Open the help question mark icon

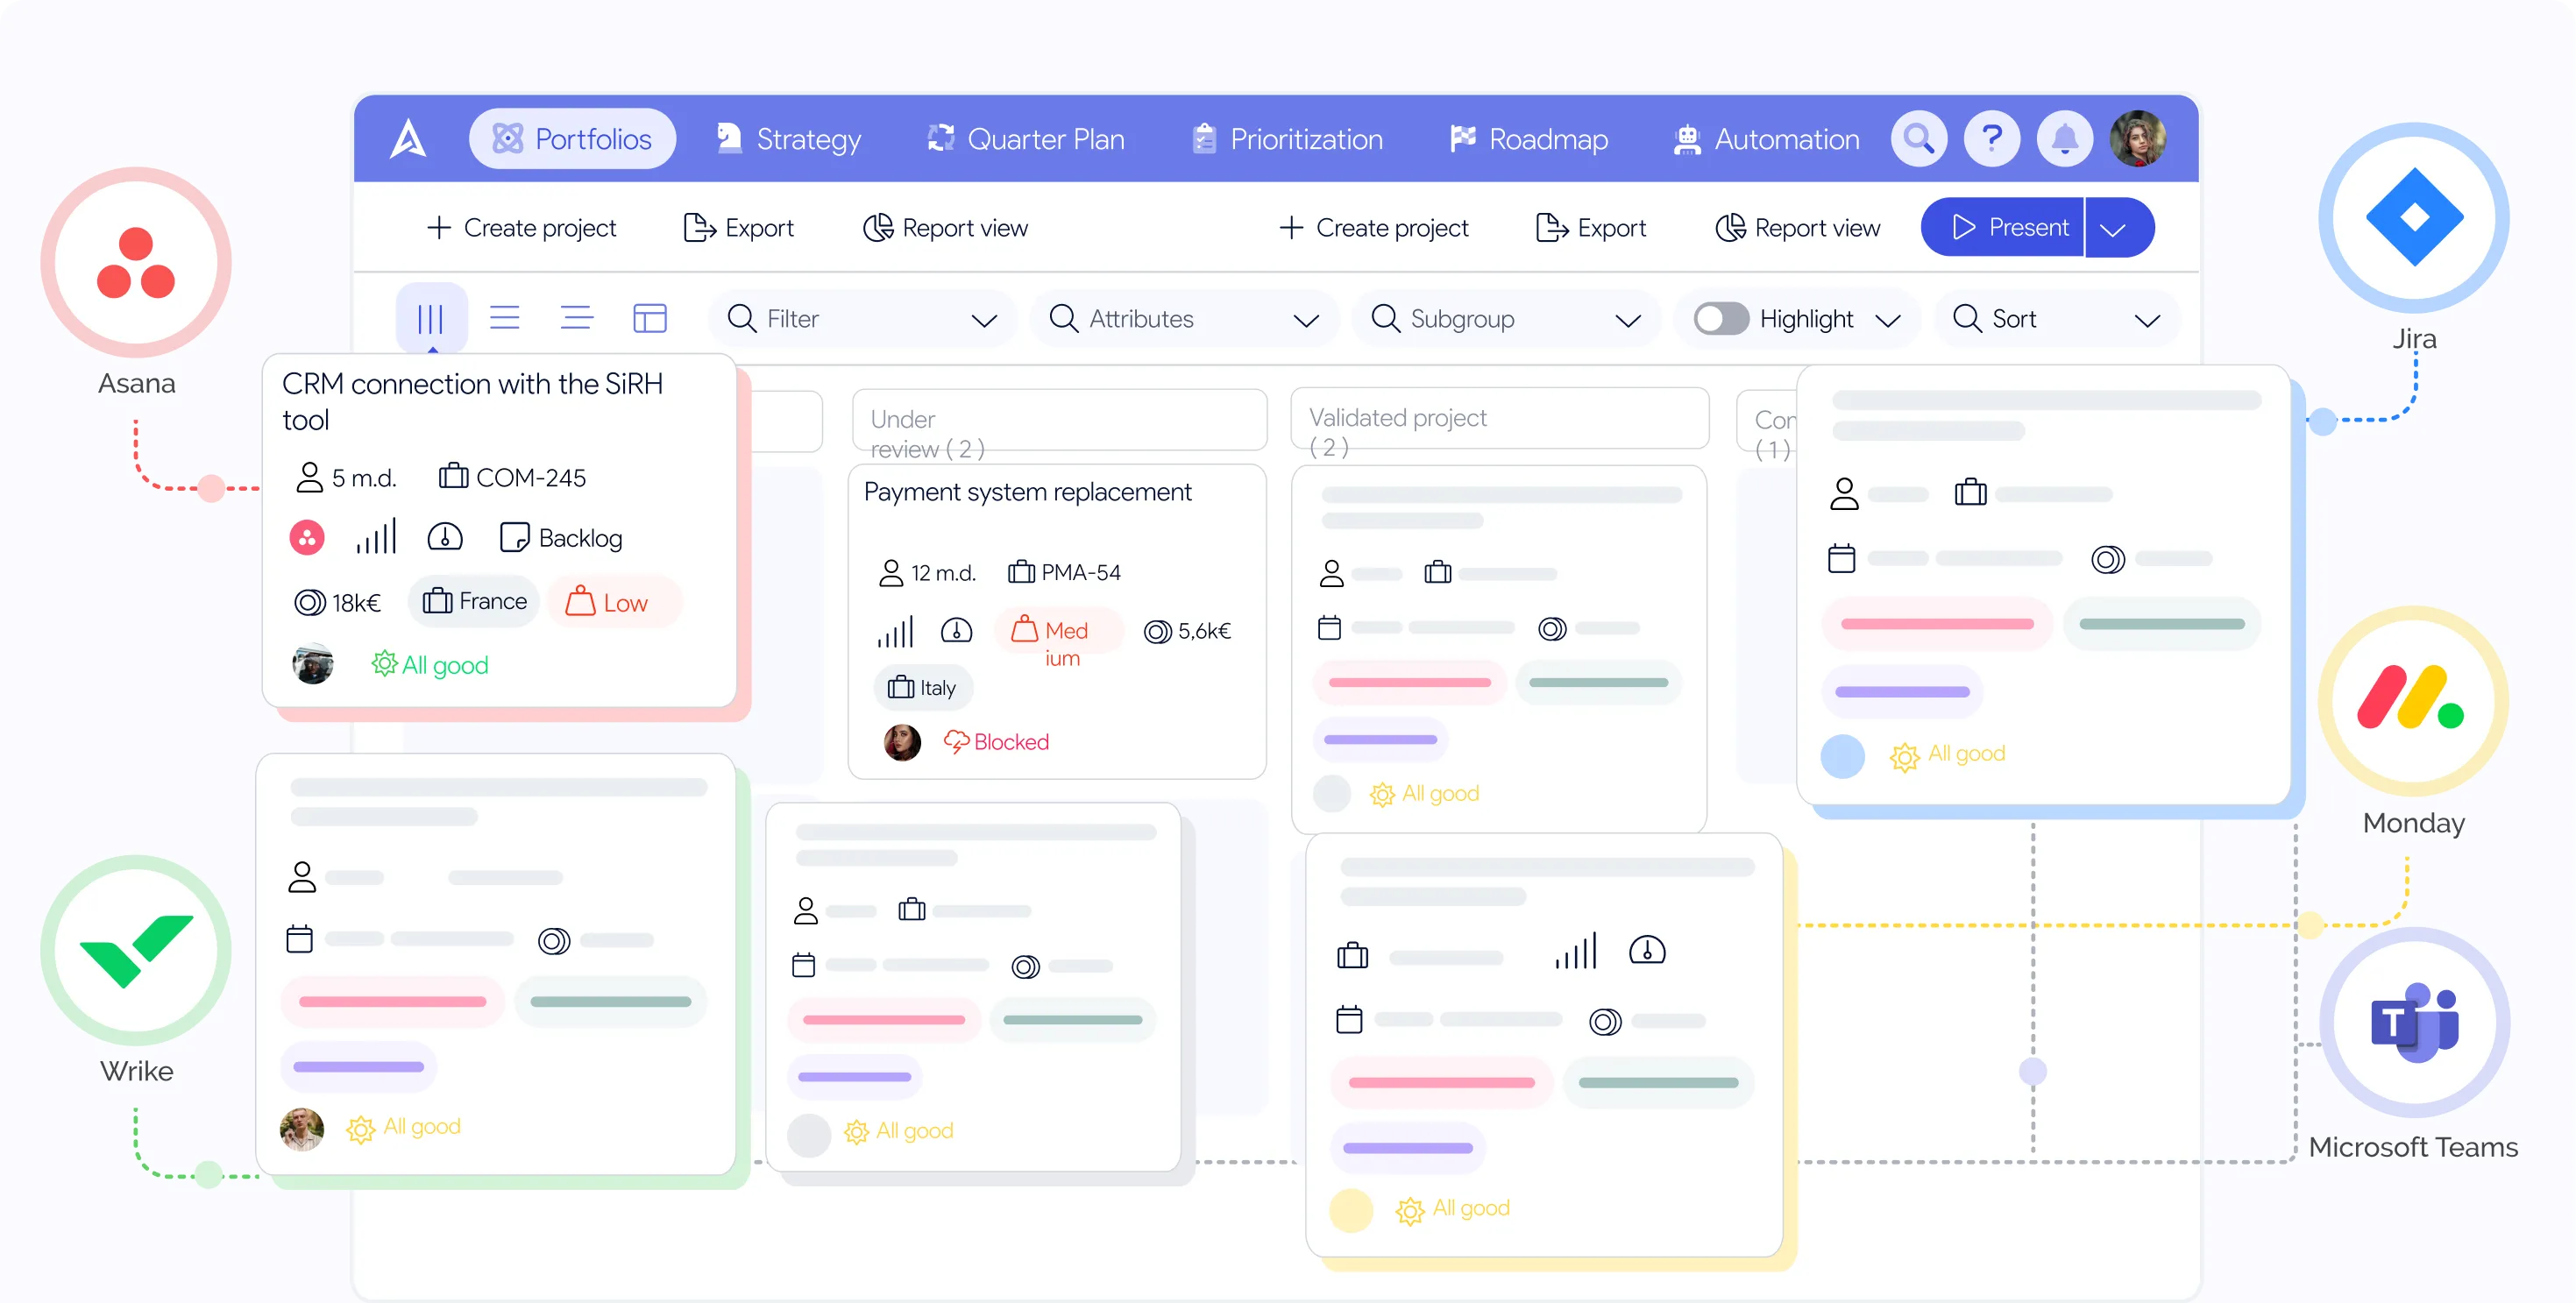pyautogui.click(x=1991, y=138)
